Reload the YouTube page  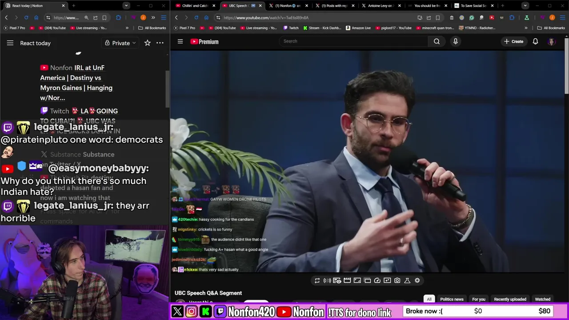[196, 17]
